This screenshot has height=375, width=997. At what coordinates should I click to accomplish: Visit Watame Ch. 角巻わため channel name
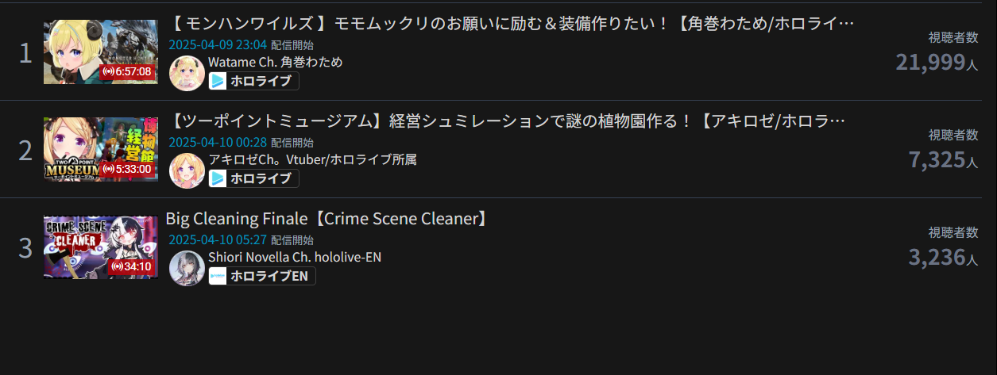[275, 62]
